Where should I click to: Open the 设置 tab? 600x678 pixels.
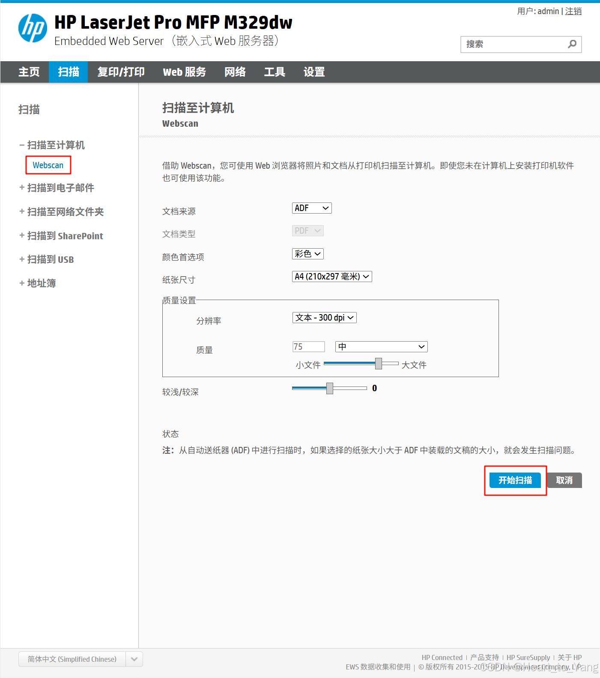point(314,72)
